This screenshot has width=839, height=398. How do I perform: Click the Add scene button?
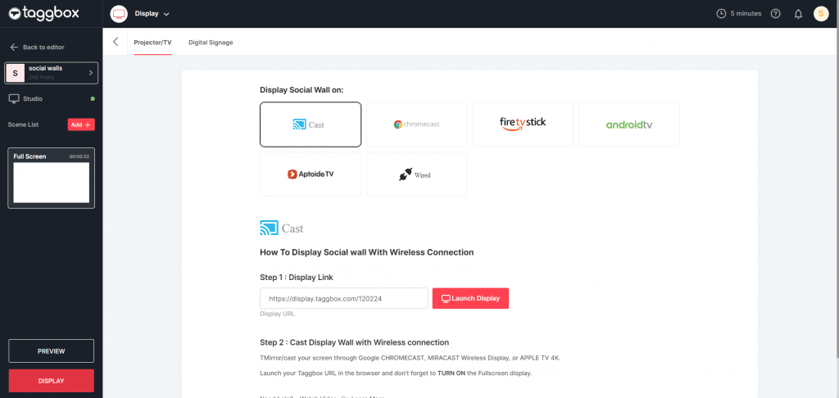(x=81, y=124)
